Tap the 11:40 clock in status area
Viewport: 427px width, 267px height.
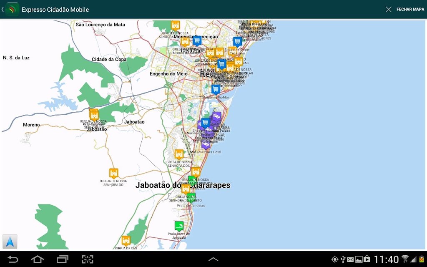point(386,259)
